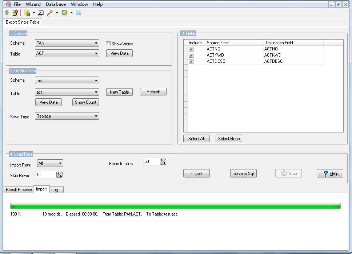
Task: Click the Select All button
Action: 196,139
